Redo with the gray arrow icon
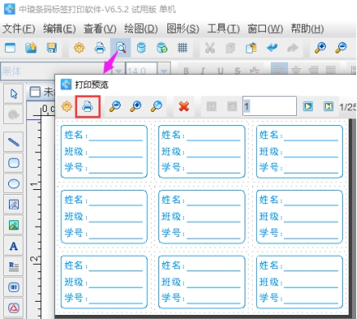Image resolution: width=357 pixels, height=319 pixels. [292, 48]
